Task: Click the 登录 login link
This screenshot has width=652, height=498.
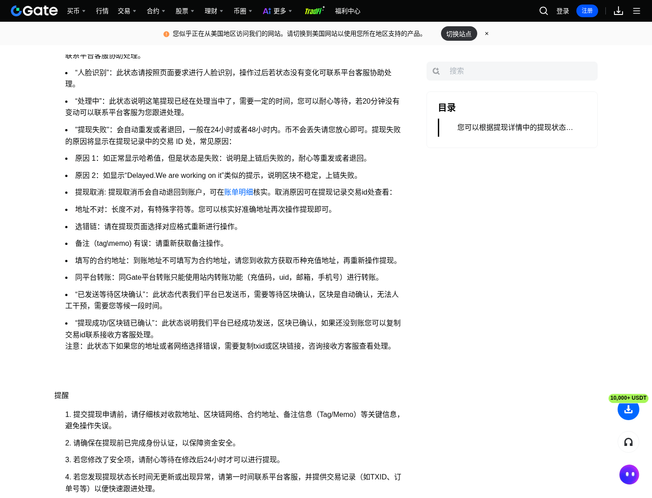Action: point(563,11)
